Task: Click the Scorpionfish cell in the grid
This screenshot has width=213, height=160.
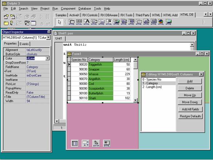Action: point(101,88)
